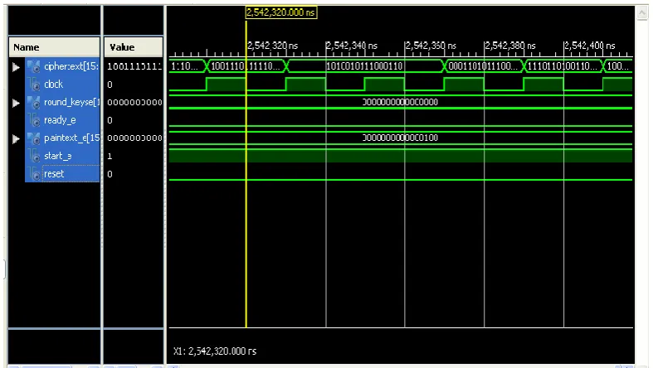
Task: Click the 2,542,360 ns ruler mark
Action: [x=431, y=46]
